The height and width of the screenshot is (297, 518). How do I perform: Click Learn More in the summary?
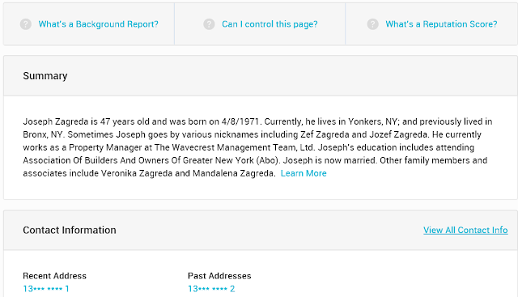pos(304,173)
